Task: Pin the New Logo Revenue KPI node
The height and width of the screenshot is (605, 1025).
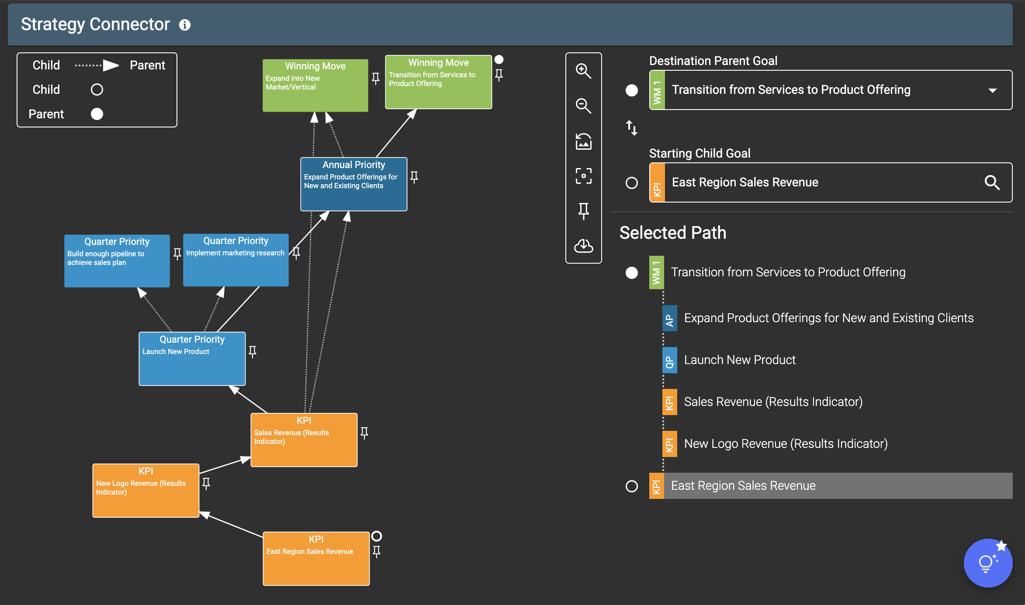Action: pyautogui.click(x=206, y=484)
